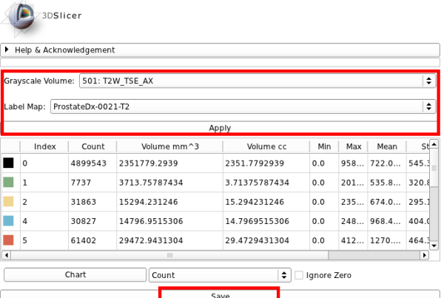Select mean cell 1270.... in row 5
Screen dimensions: 444x298
point(387,240)
